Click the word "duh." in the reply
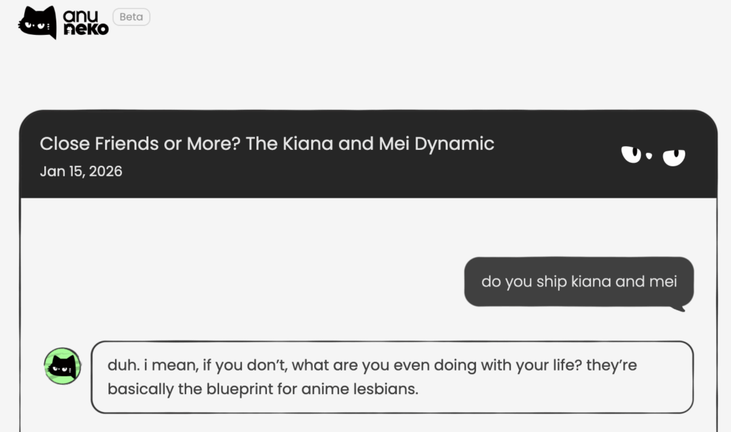Viewport: 731px width, 432px height. (121, 366)
